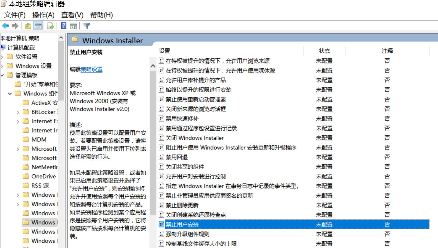This screenshot has height=248, width=438.
Task: Toggle the Show/Hide Console Tree icon
Action: click(38, 26)
